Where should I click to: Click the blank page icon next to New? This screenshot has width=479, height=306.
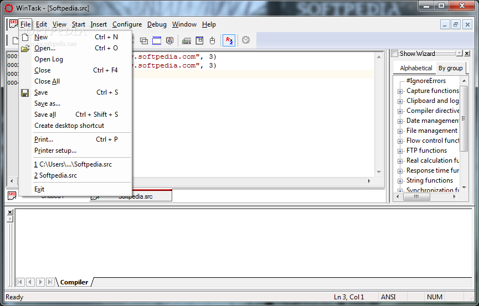tap(25, 37)
